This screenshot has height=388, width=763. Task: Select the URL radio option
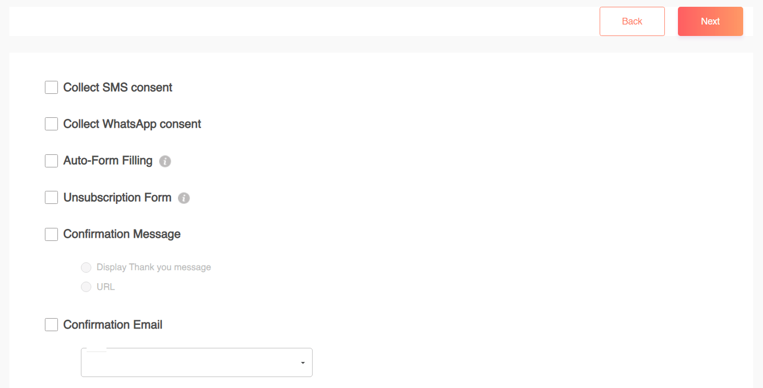point(86,286)
